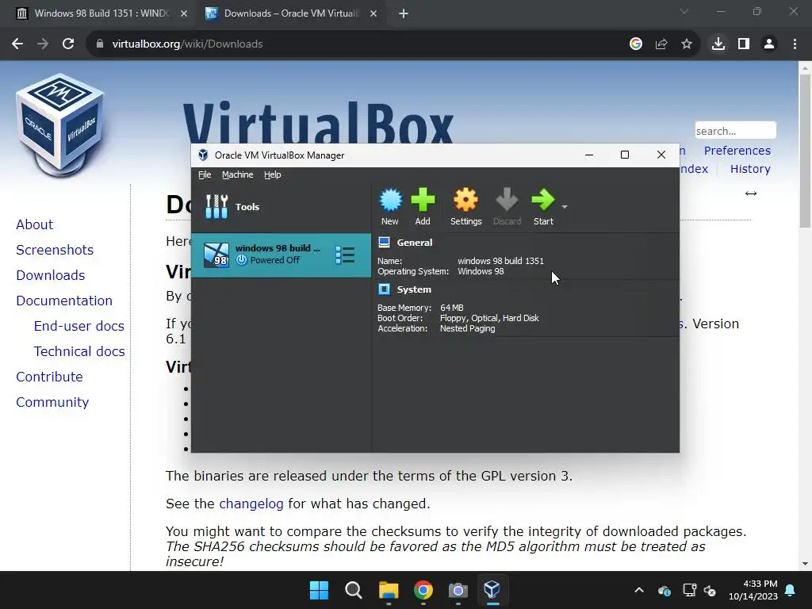Open the notification bell
Viewport: 812px width, 609px height.
791,590
